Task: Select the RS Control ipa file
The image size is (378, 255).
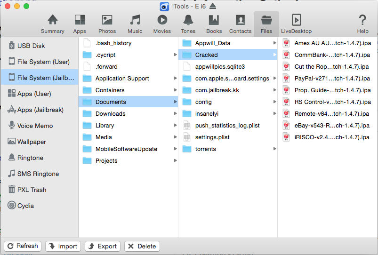Action: pyautogui.click(x=328, y=102)
